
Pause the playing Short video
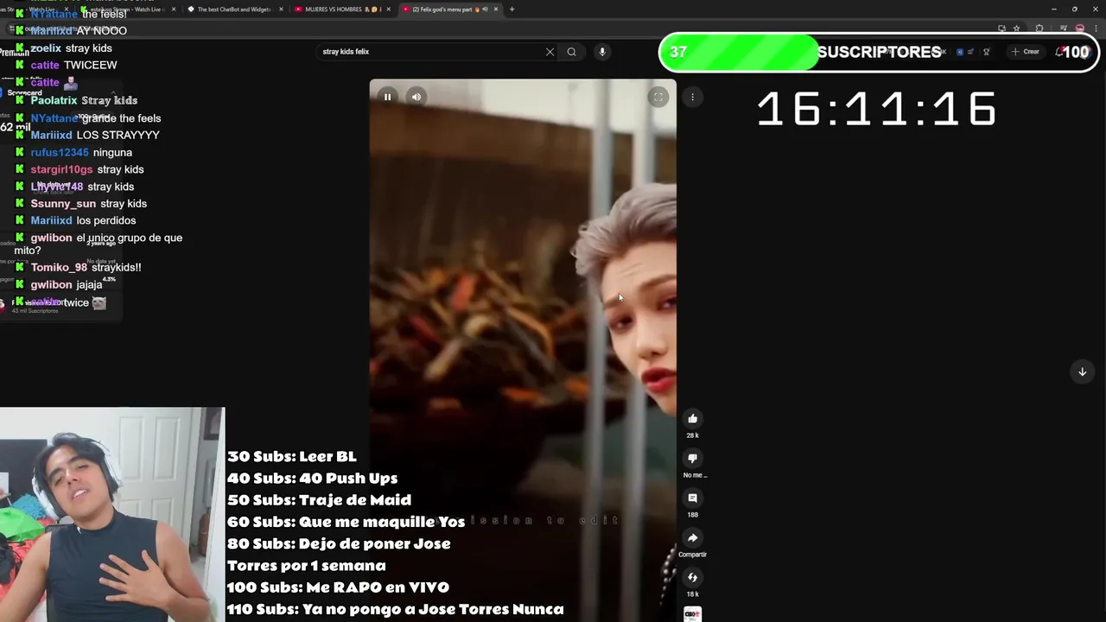pyautogui.click(x=387, y=97)
